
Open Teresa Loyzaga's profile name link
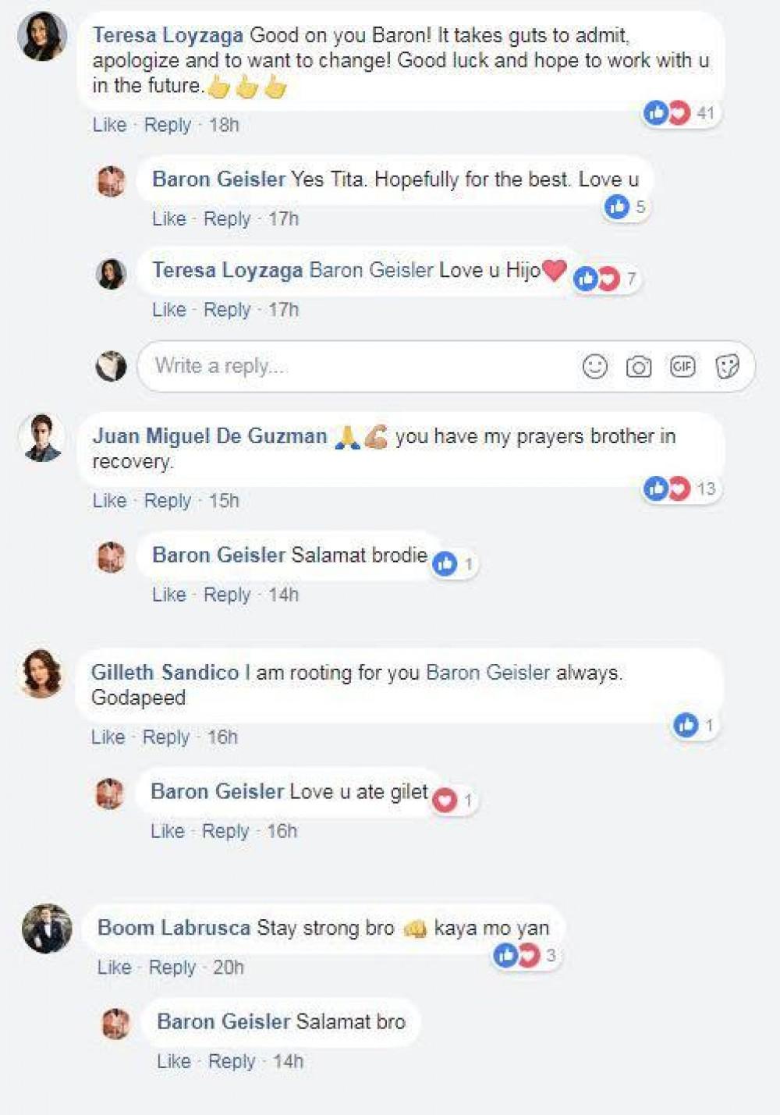(168, 35)
